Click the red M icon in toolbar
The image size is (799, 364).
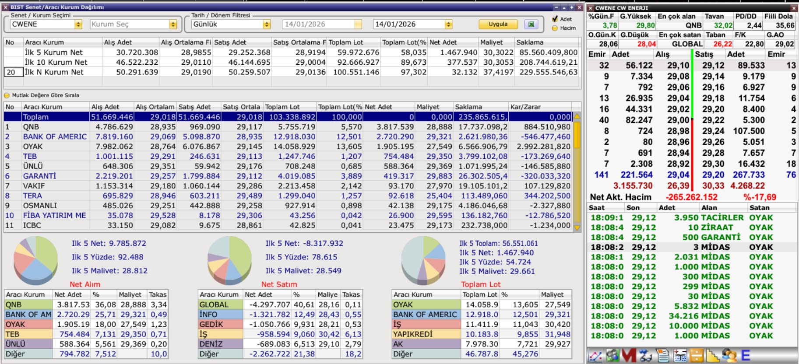629,356
